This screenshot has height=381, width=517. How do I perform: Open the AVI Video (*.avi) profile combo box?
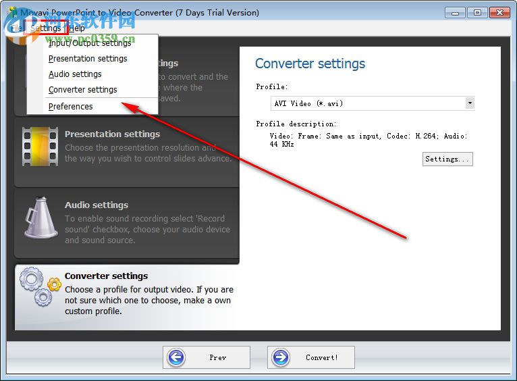373,103
